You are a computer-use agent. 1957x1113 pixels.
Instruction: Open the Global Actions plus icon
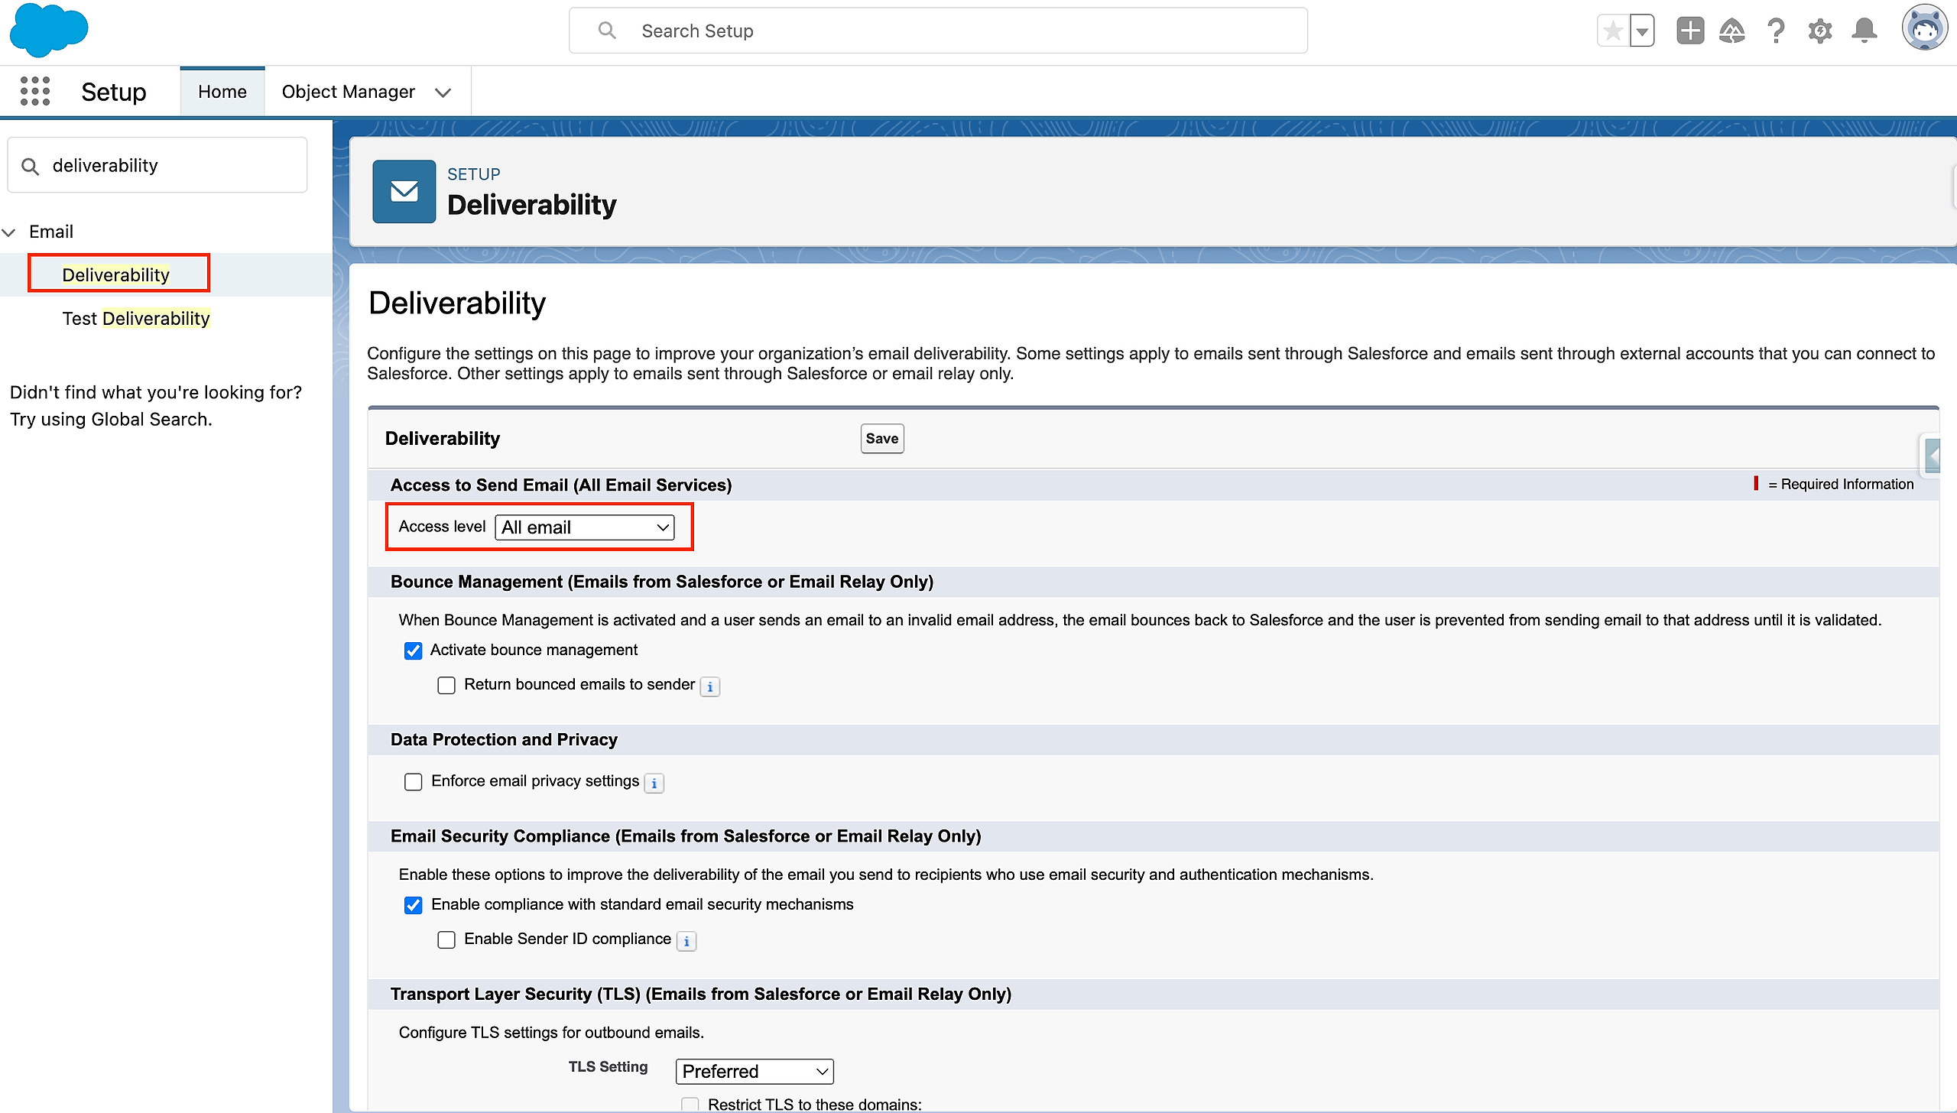(1690, 31)
